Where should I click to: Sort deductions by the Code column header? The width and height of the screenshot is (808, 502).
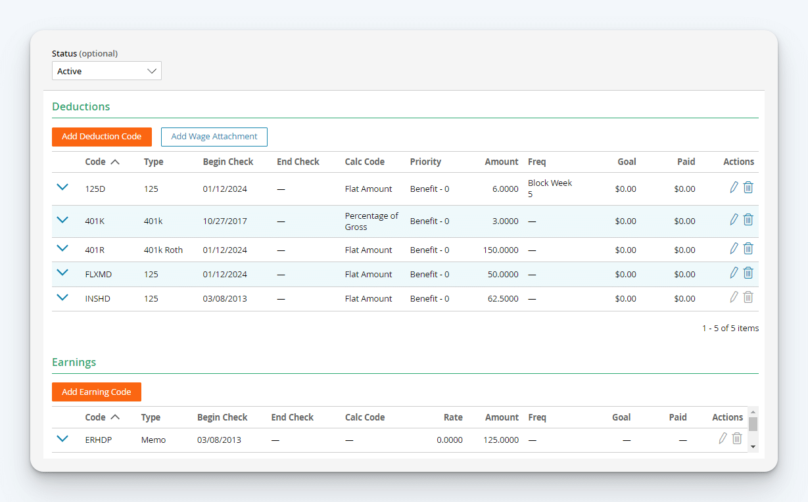tap(97, 161)
